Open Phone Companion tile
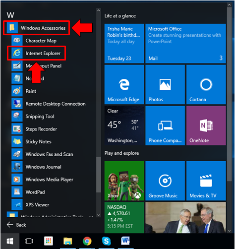 click(165, 125)
